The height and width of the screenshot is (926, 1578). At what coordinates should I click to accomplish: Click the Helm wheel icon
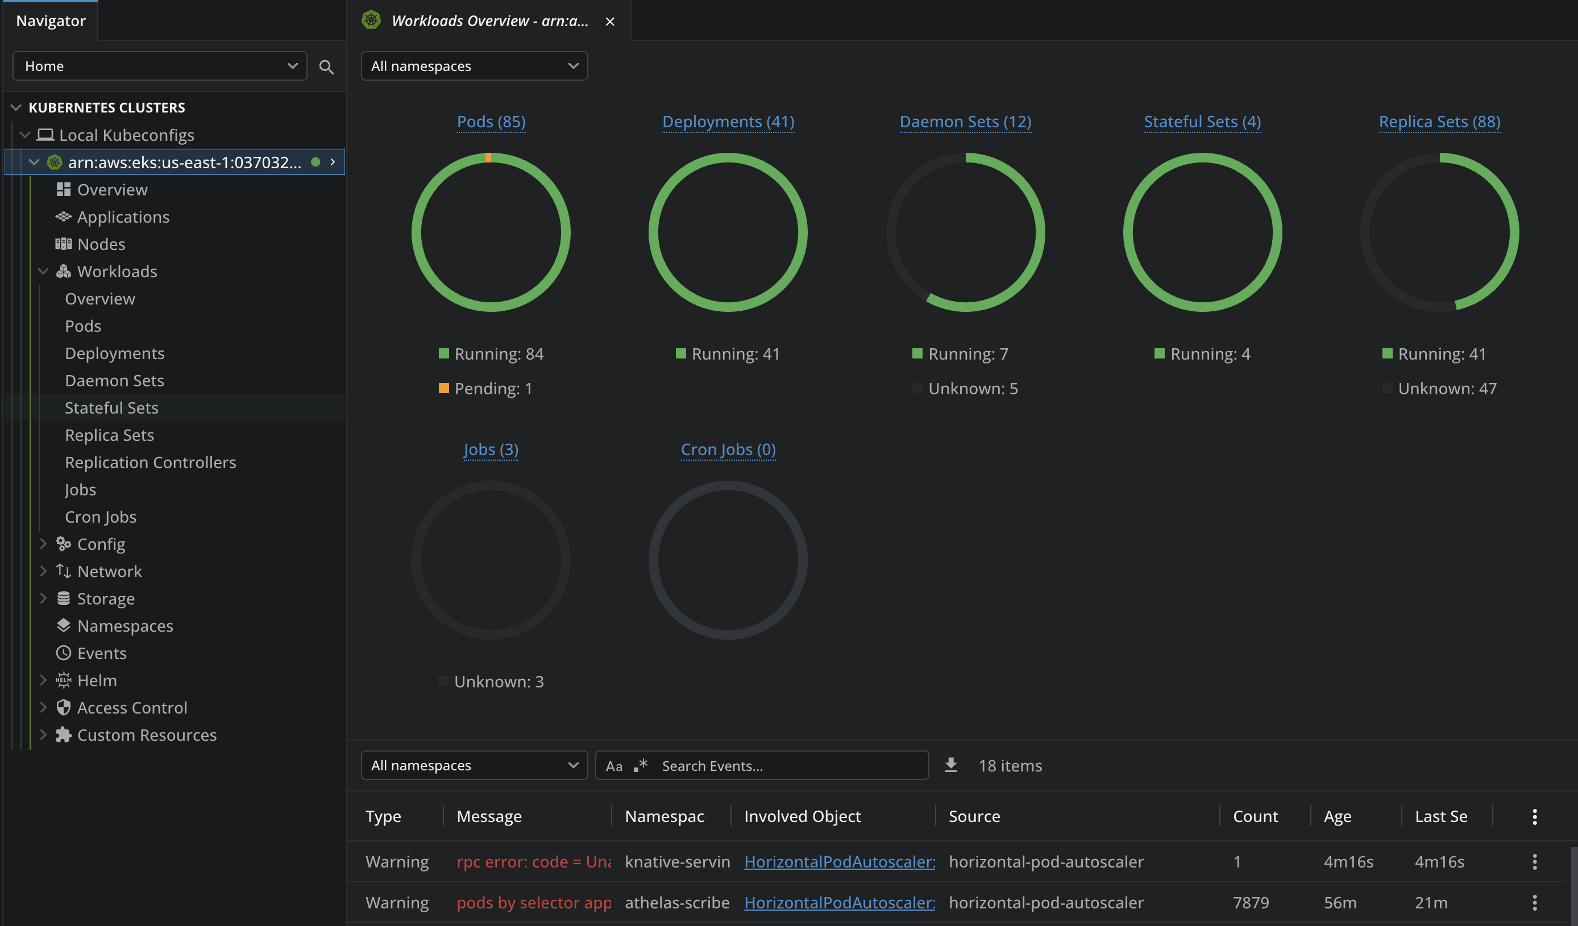(x=63, y=680)
